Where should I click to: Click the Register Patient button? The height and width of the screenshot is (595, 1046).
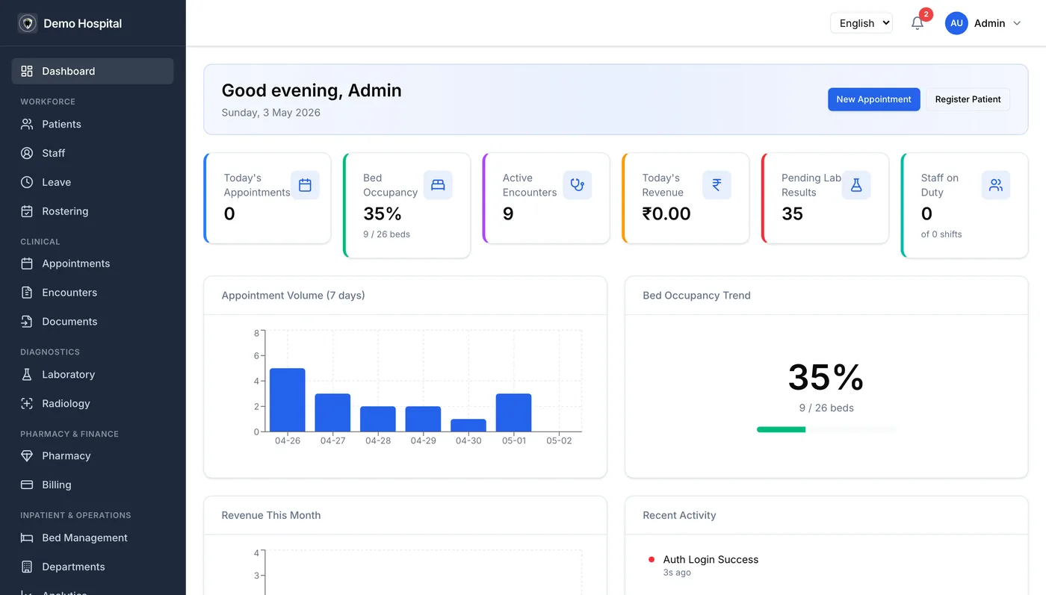click(968, 99)
